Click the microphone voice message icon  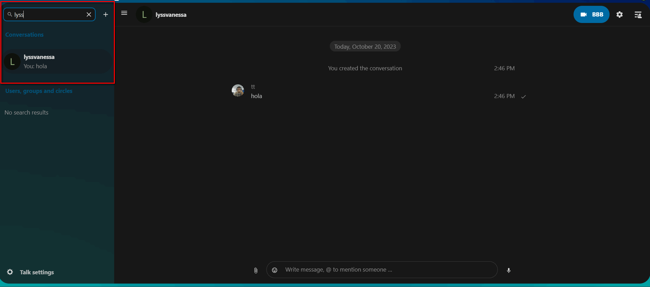[x=509, y=270]
